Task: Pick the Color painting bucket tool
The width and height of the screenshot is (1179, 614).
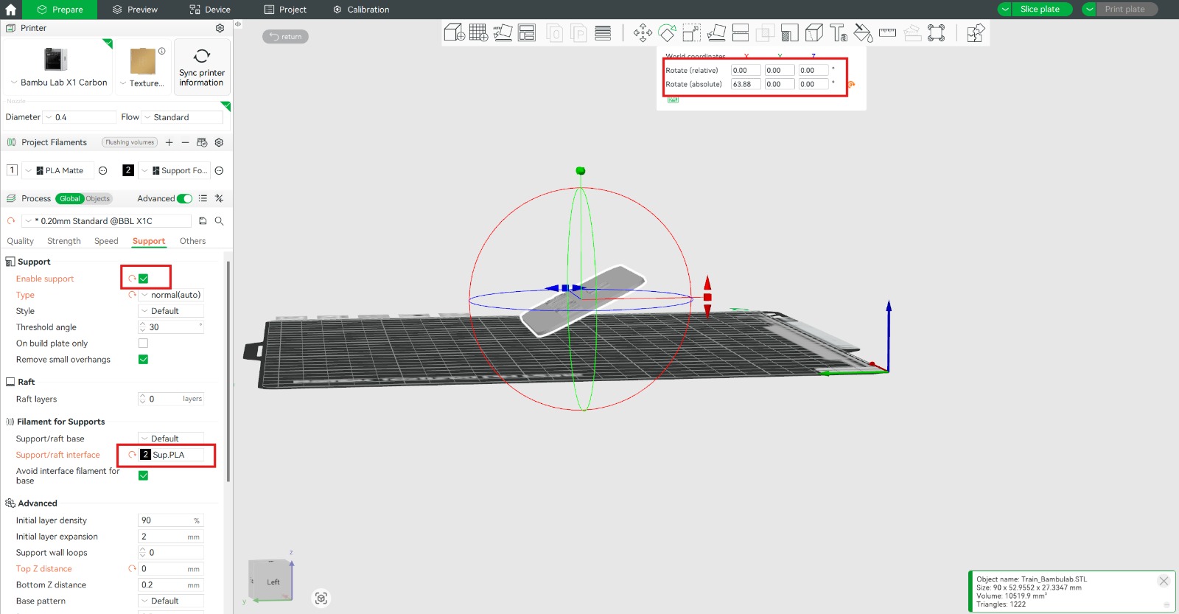Action: pos(863,33)
